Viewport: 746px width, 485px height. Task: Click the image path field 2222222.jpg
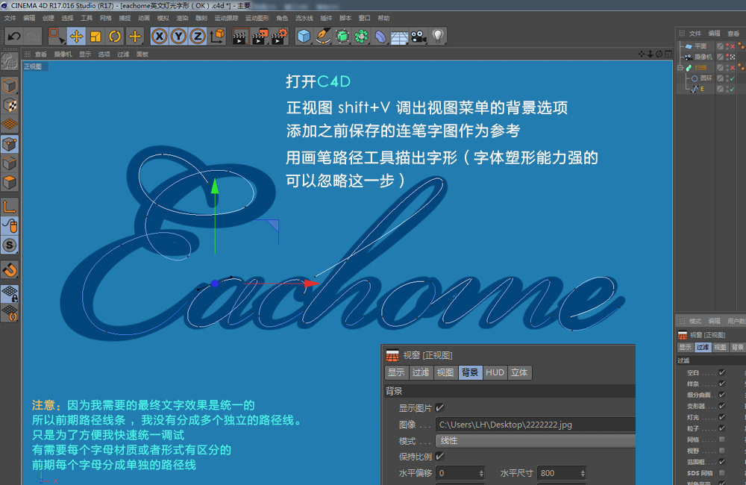tap(535, 425)
